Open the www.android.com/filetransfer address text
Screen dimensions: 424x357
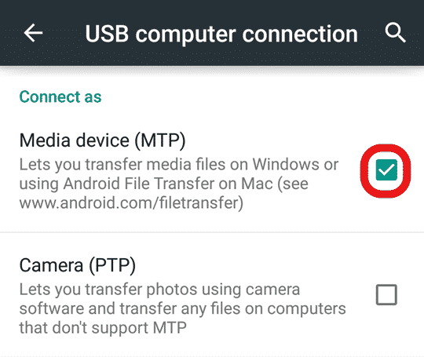131,203
